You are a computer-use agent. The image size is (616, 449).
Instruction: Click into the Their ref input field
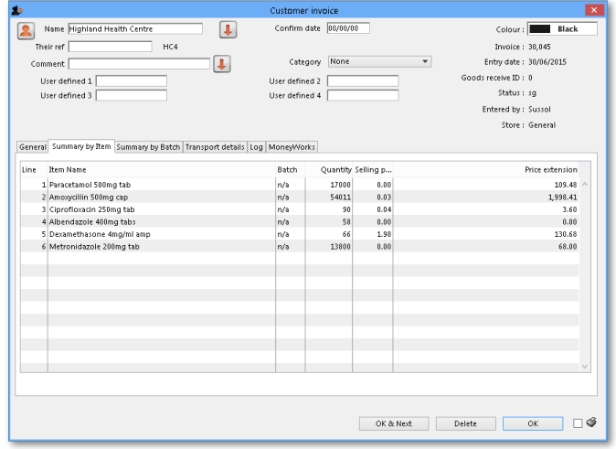pos(110,47)
